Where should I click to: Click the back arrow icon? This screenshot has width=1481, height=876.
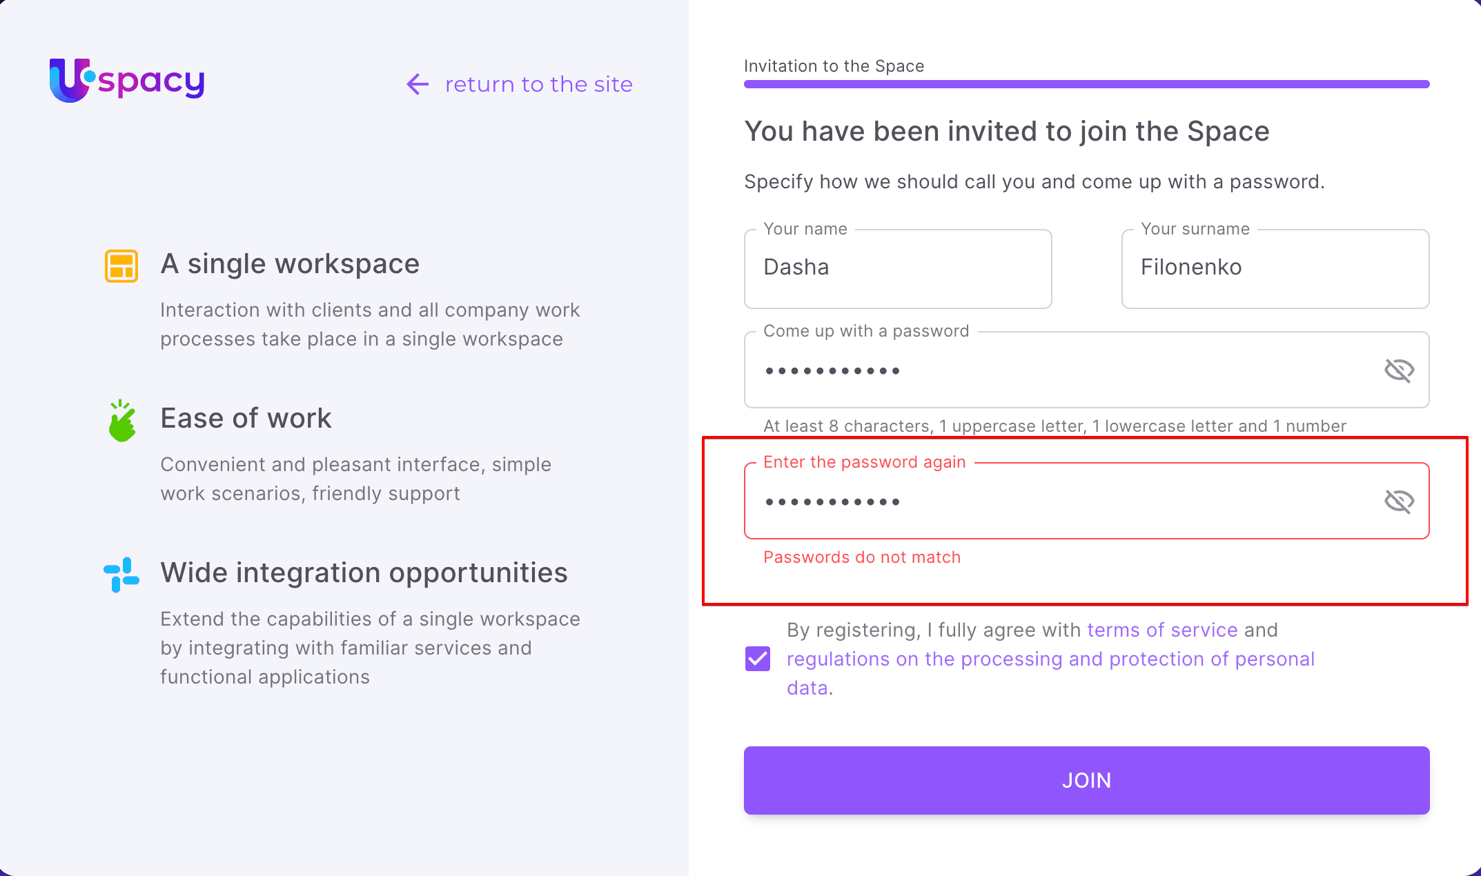418,84
